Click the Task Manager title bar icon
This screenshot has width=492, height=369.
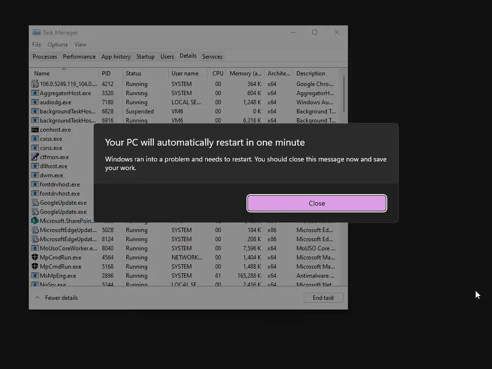(37, 32)
